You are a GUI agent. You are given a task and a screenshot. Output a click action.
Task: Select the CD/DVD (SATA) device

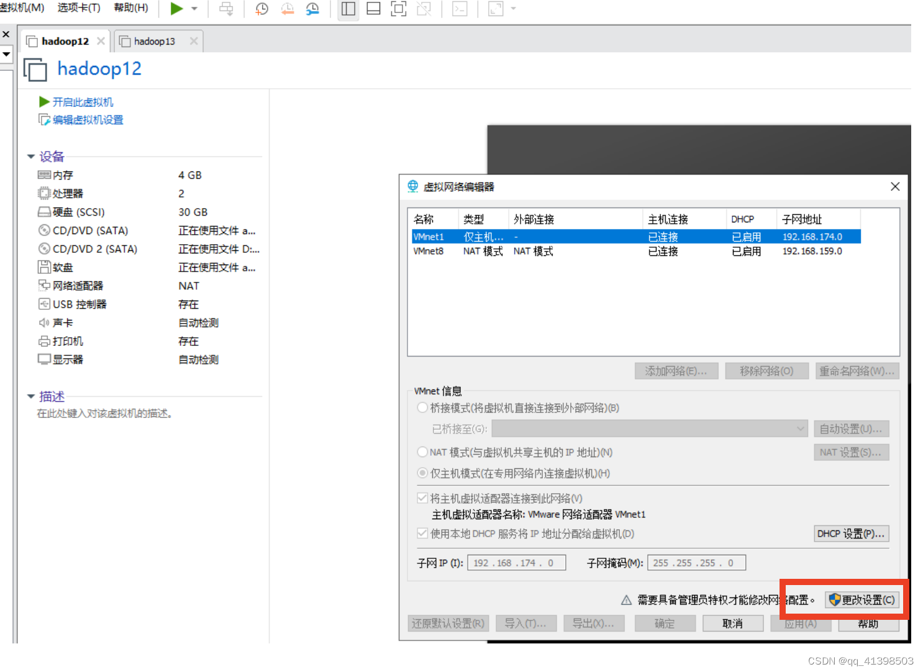[x=148, y=230]
